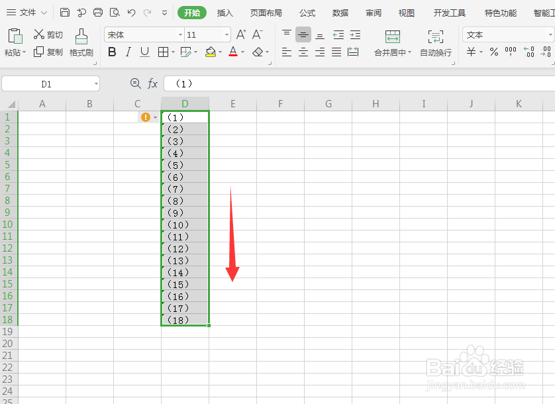
Task: Open the 宋体 font name dropdown
Action: [180, 34]
